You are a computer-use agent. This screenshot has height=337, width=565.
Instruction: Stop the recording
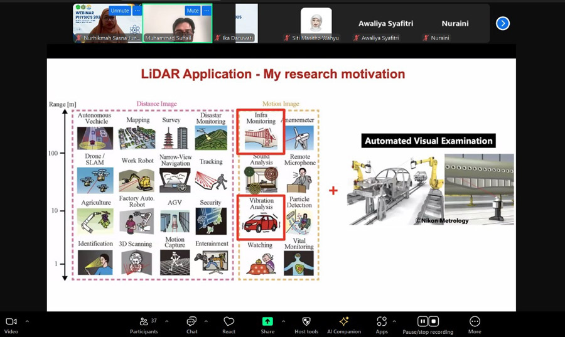click(434, 321)
